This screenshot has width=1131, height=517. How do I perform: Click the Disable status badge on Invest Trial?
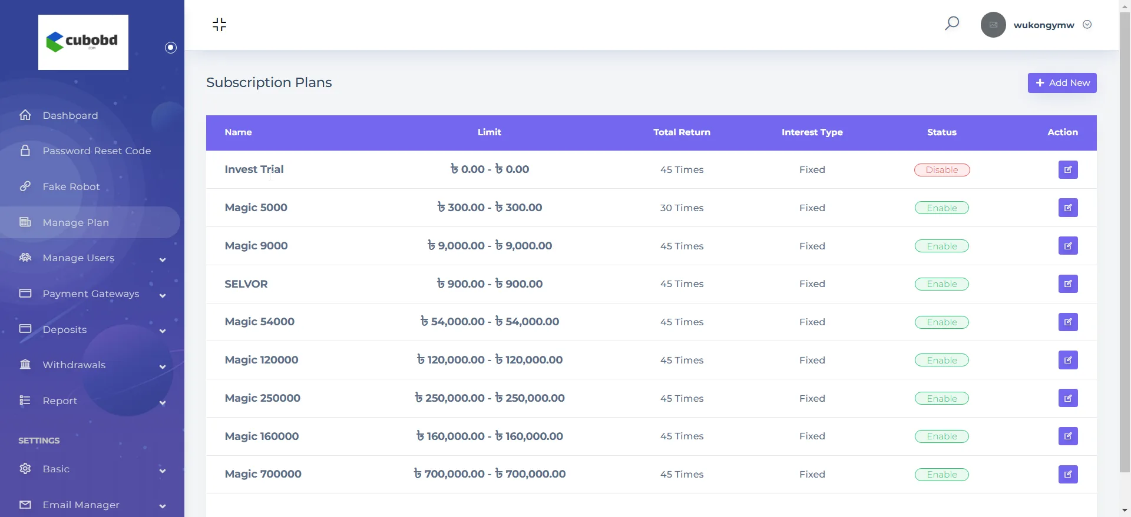pos(941,170)
